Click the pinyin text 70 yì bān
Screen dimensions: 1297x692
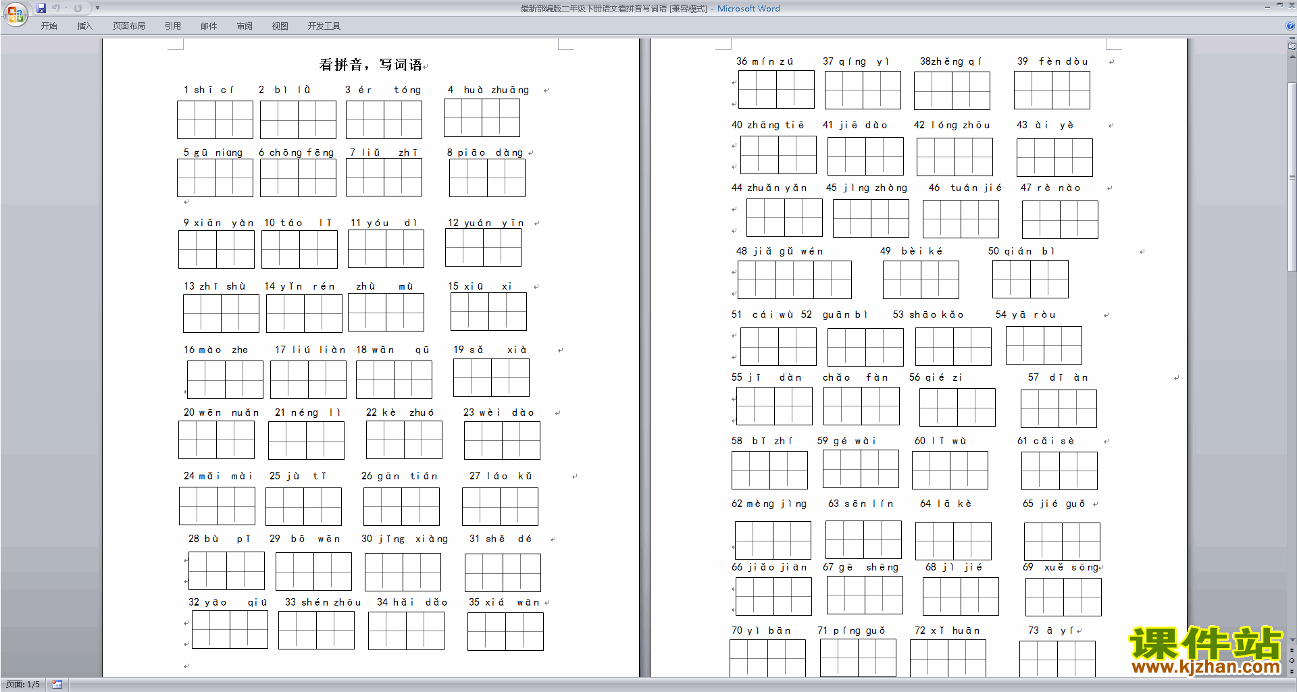(761, 631)
